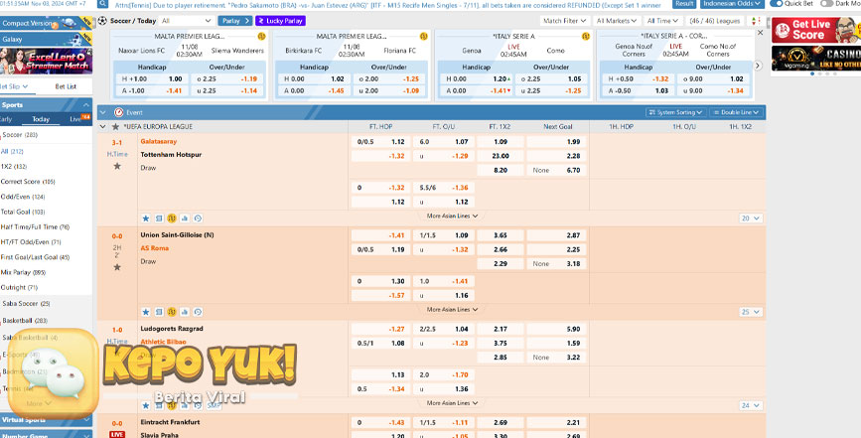The width and height of the screenshot is (861, 438).
Task: Click clock icon in Union Saint-Gilloise toolbar
Action: (x=198, y=312)
